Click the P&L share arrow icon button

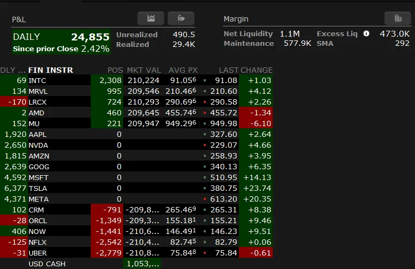point(181,18)
